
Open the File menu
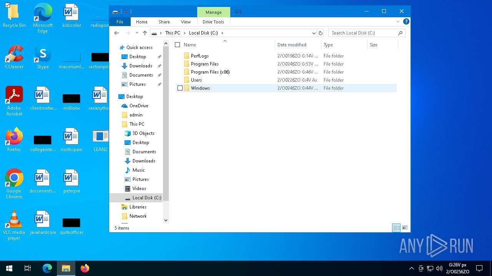(120, 22)
